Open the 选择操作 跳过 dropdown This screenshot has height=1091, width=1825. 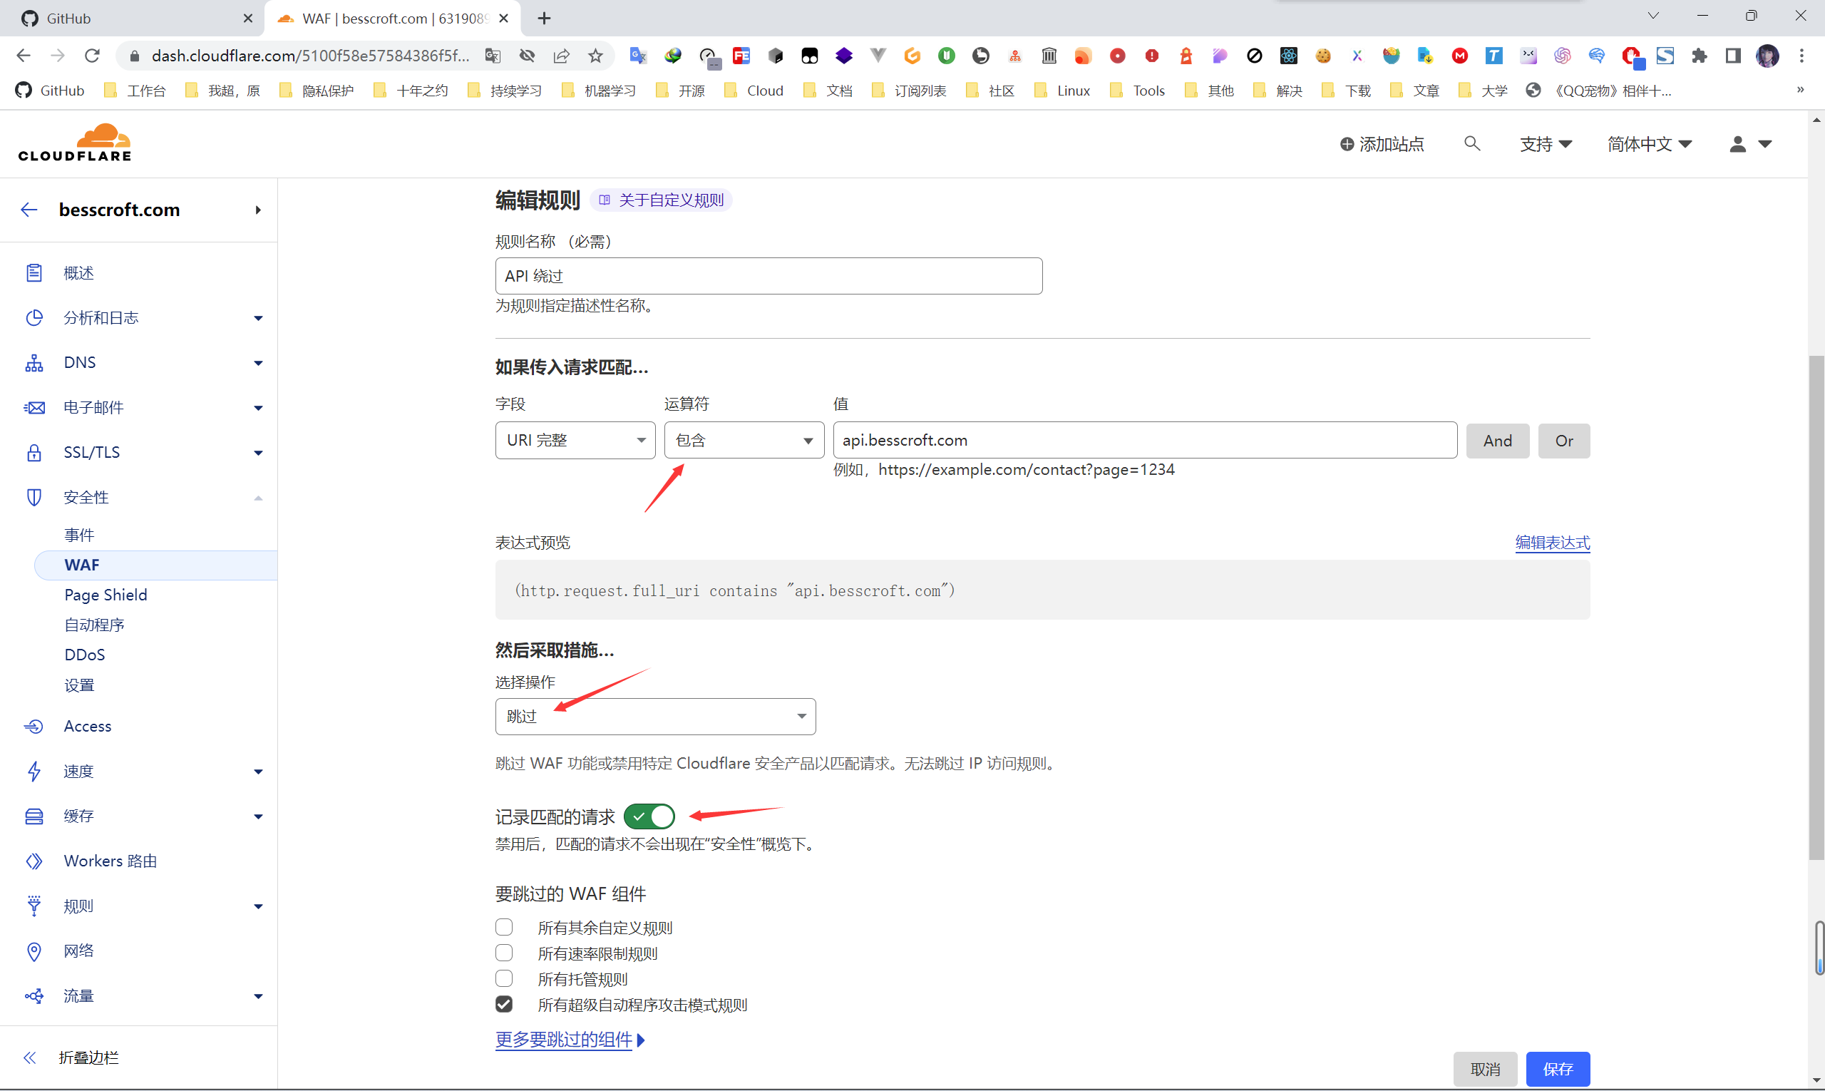click(656, 716)
